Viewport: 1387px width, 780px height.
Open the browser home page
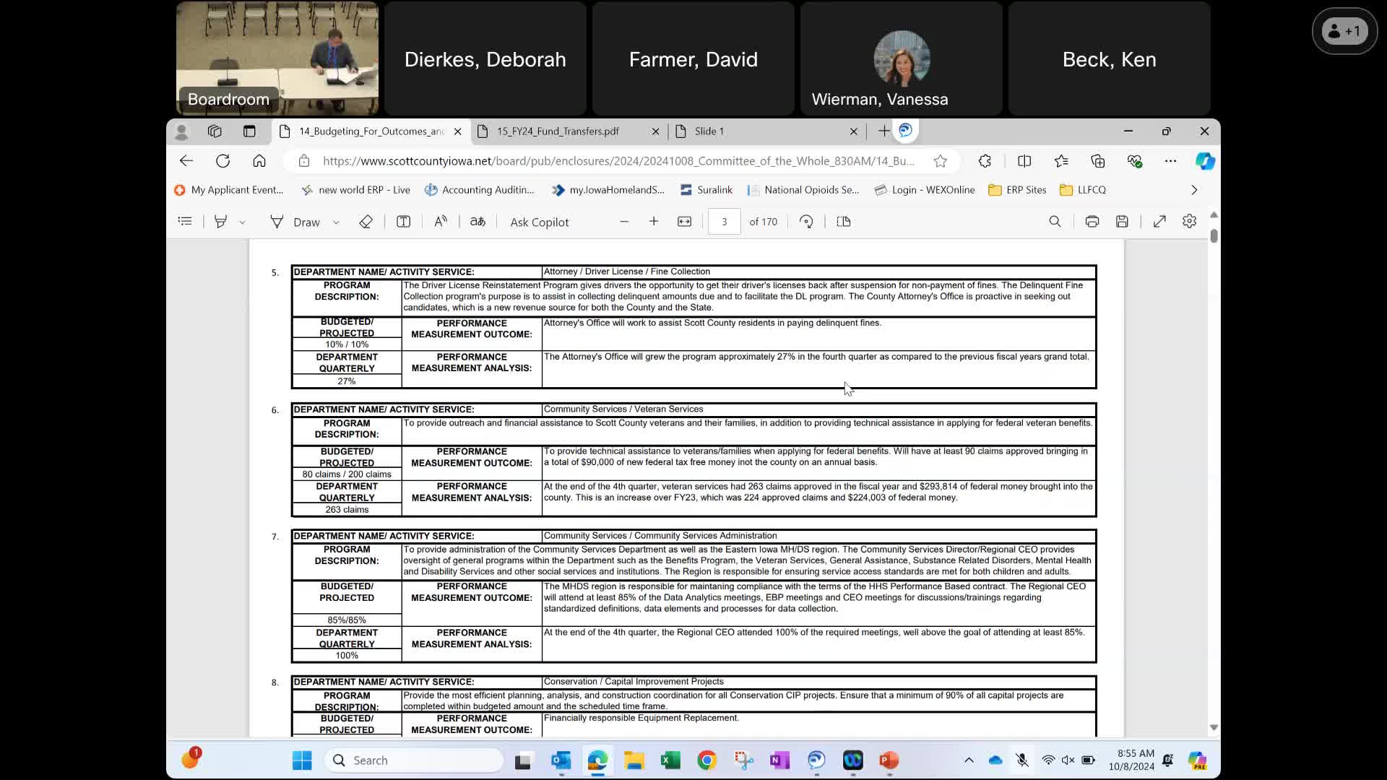[x=259, y=161]
